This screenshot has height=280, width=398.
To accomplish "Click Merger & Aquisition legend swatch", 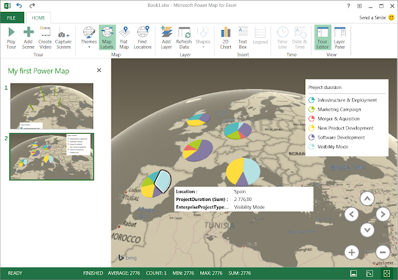I will [x=312, y=119].
